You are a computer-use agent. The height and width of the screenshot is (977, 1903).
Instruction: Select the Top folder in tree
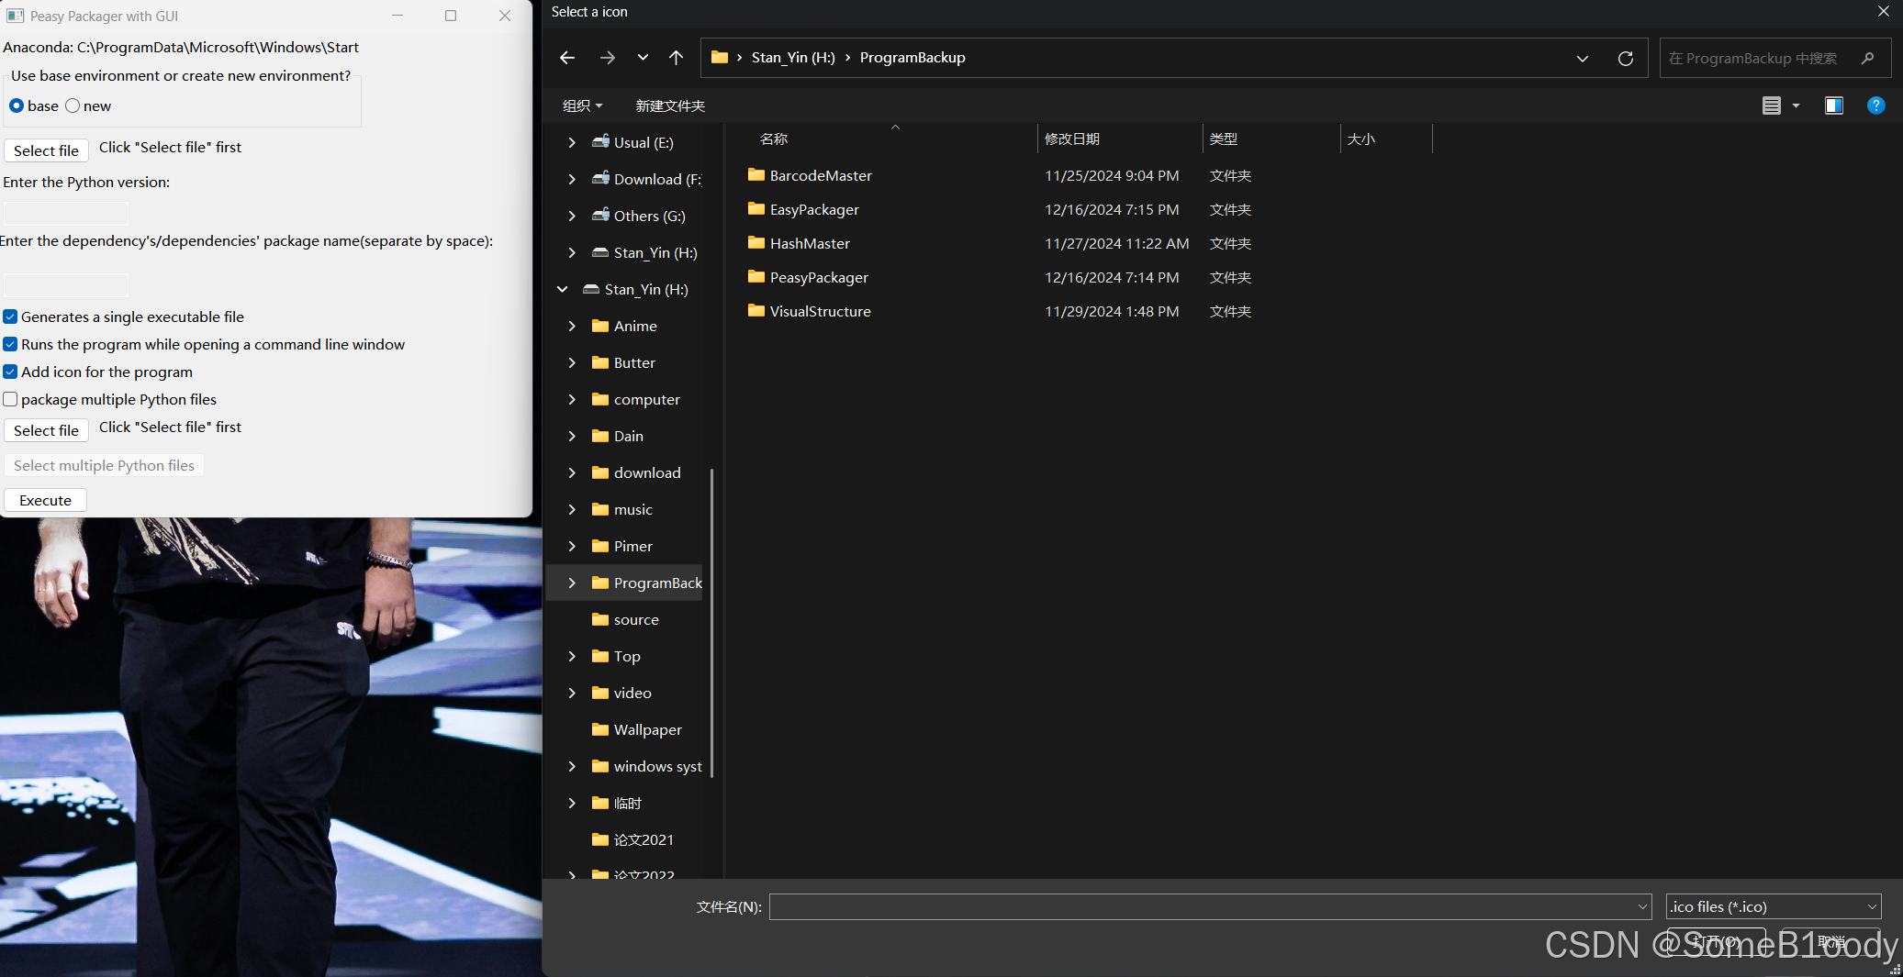(x=616, y=656)
